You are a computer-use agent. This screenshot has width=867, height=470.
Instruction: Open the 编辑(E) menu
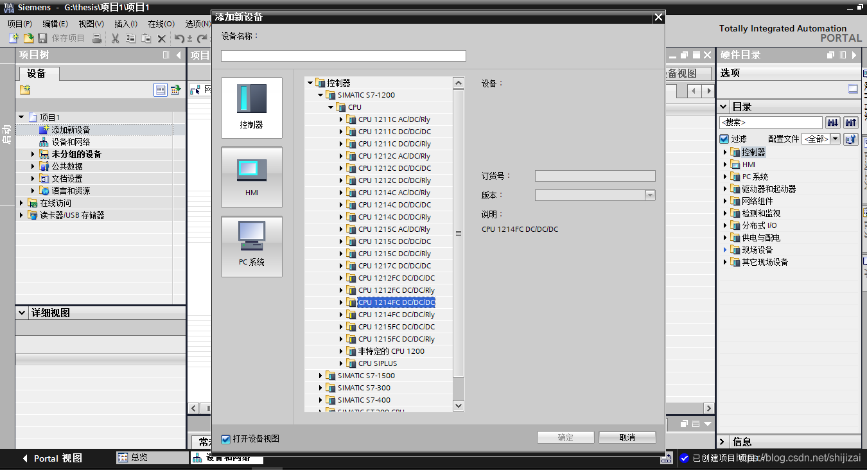tap(55, 24)
